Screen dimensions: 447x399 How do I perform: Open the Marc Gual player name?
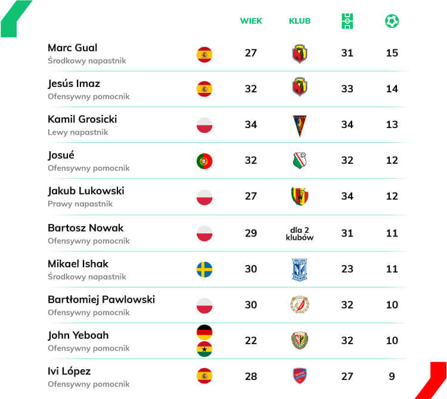(72, 48)
